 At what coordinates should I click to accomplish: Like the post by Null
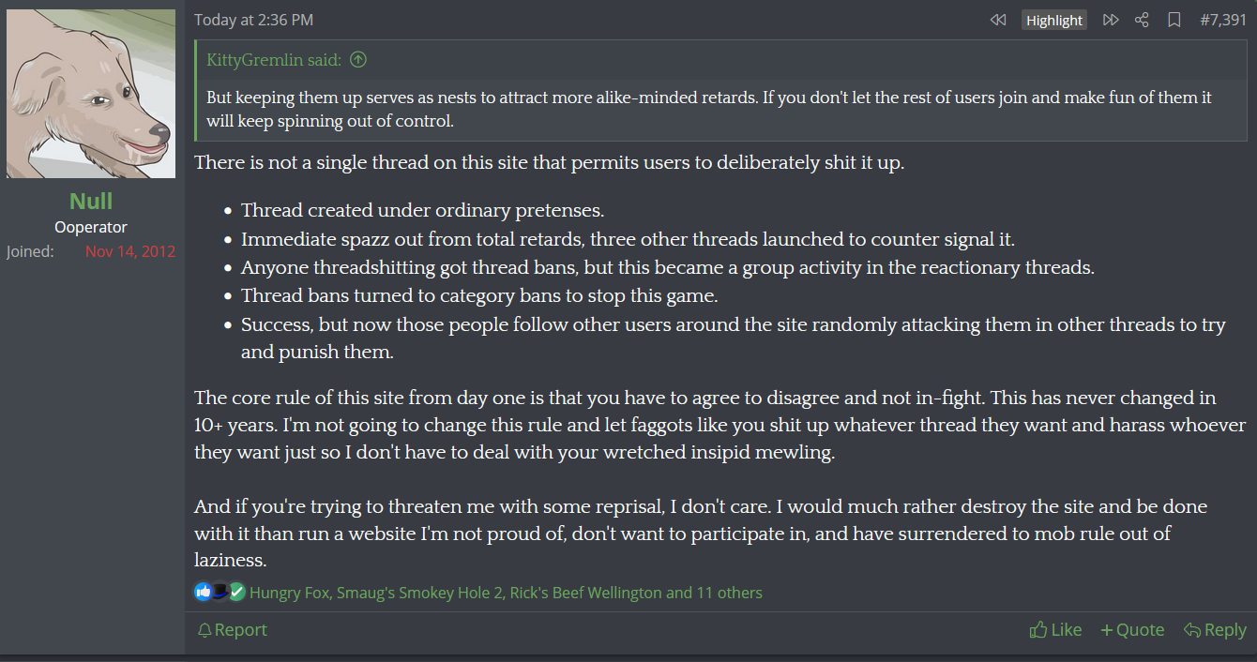(x=1055, y=630)
